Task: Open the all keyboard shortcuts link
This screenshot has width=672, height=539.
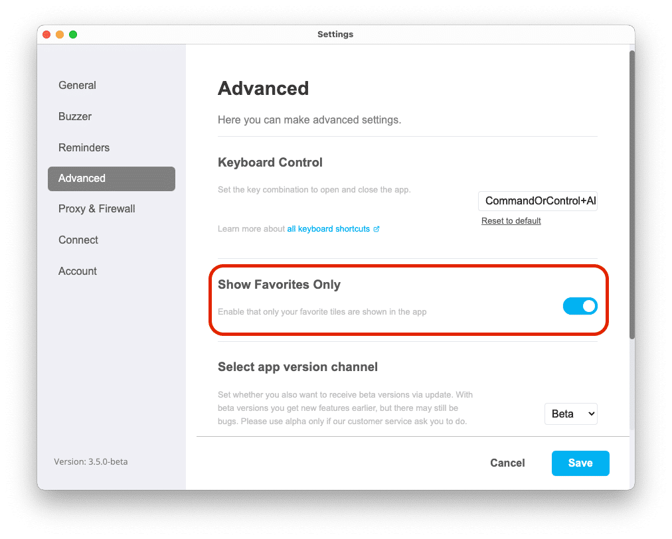Action: tap(328, 229)
